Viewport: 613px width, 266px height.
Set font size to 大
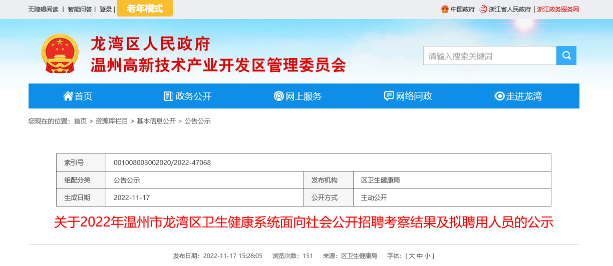(x=412, y=255)
